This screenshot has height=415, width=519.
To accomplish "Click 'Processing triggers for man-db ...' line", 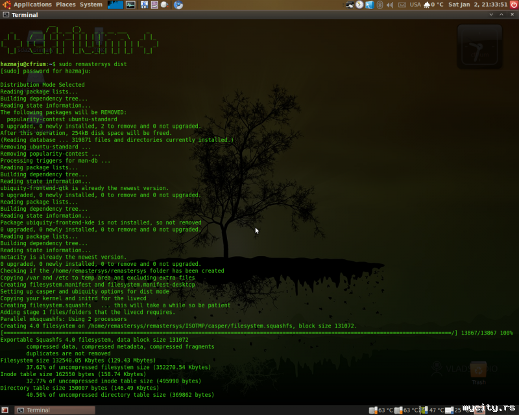I will 55,161.
